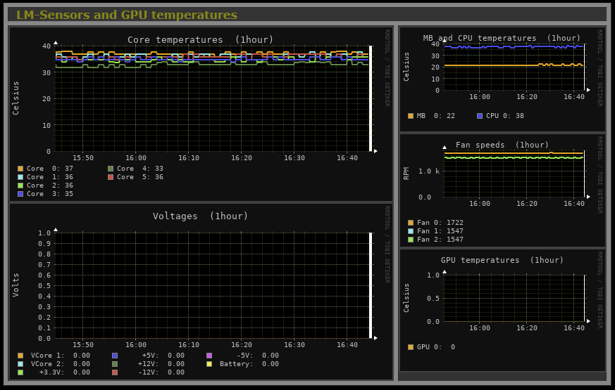
Task: Click the 'Voltages (1hour)' chart title
Action: coord(200,216)
